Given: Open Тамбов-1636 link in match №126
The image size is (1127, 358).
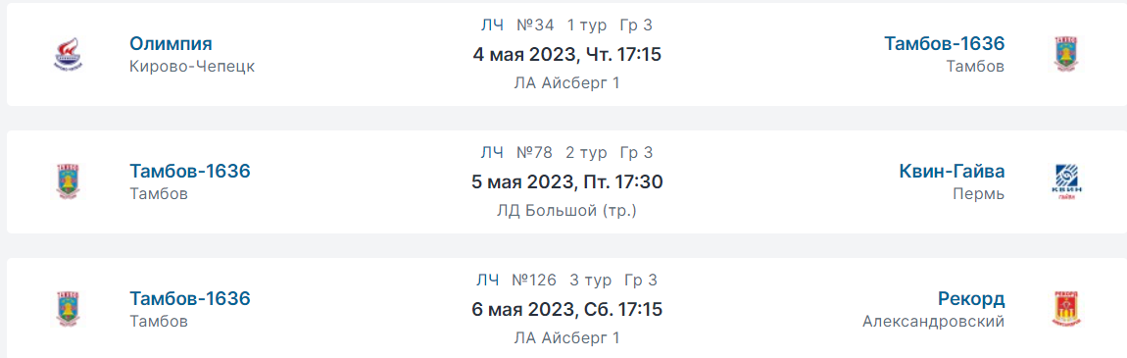Looking at the screenshot, I should 190,298.
